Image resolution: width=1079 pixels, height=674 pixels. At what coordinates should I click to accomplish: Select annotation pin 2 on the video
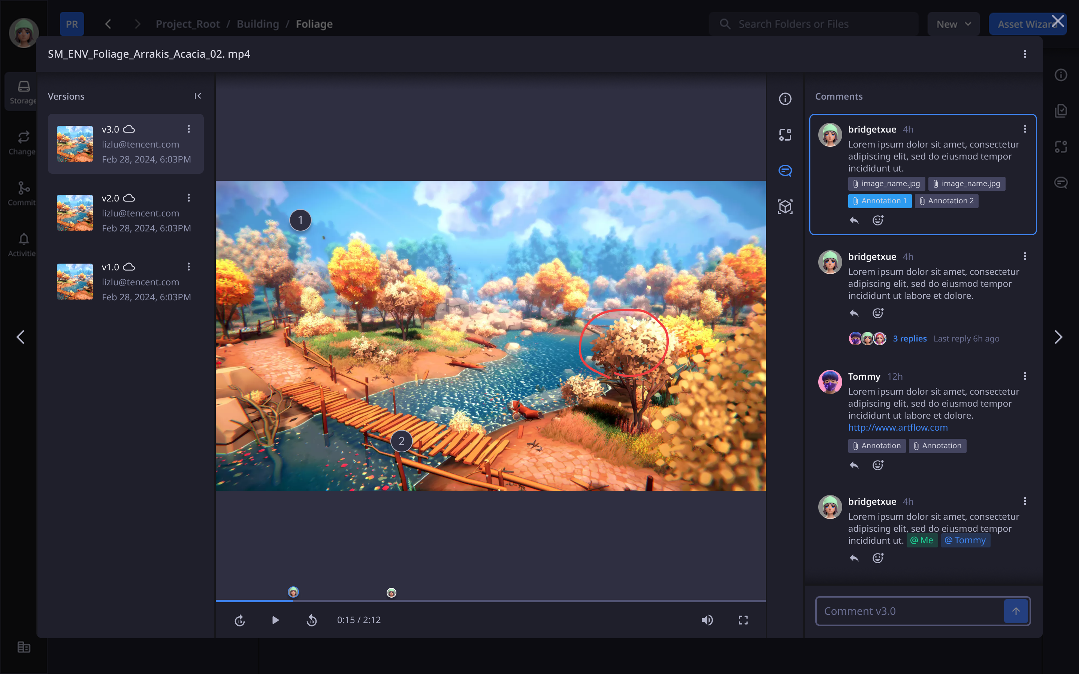point(401,441)
